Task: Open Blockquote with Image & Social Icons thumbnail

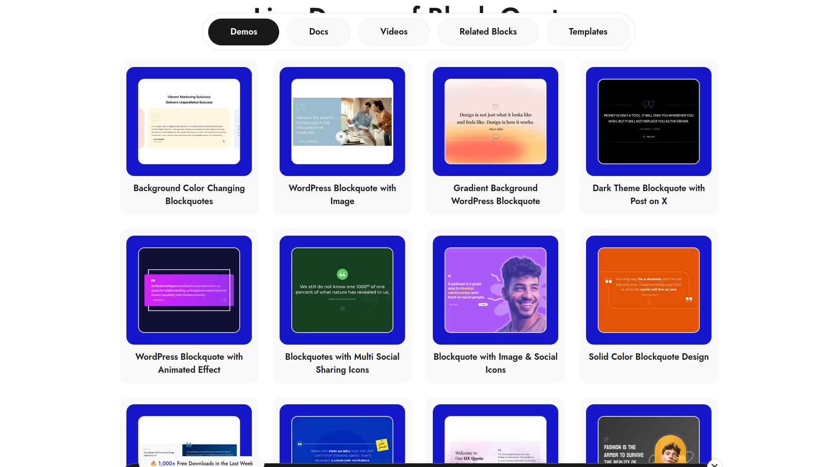Action: point(496,290)
